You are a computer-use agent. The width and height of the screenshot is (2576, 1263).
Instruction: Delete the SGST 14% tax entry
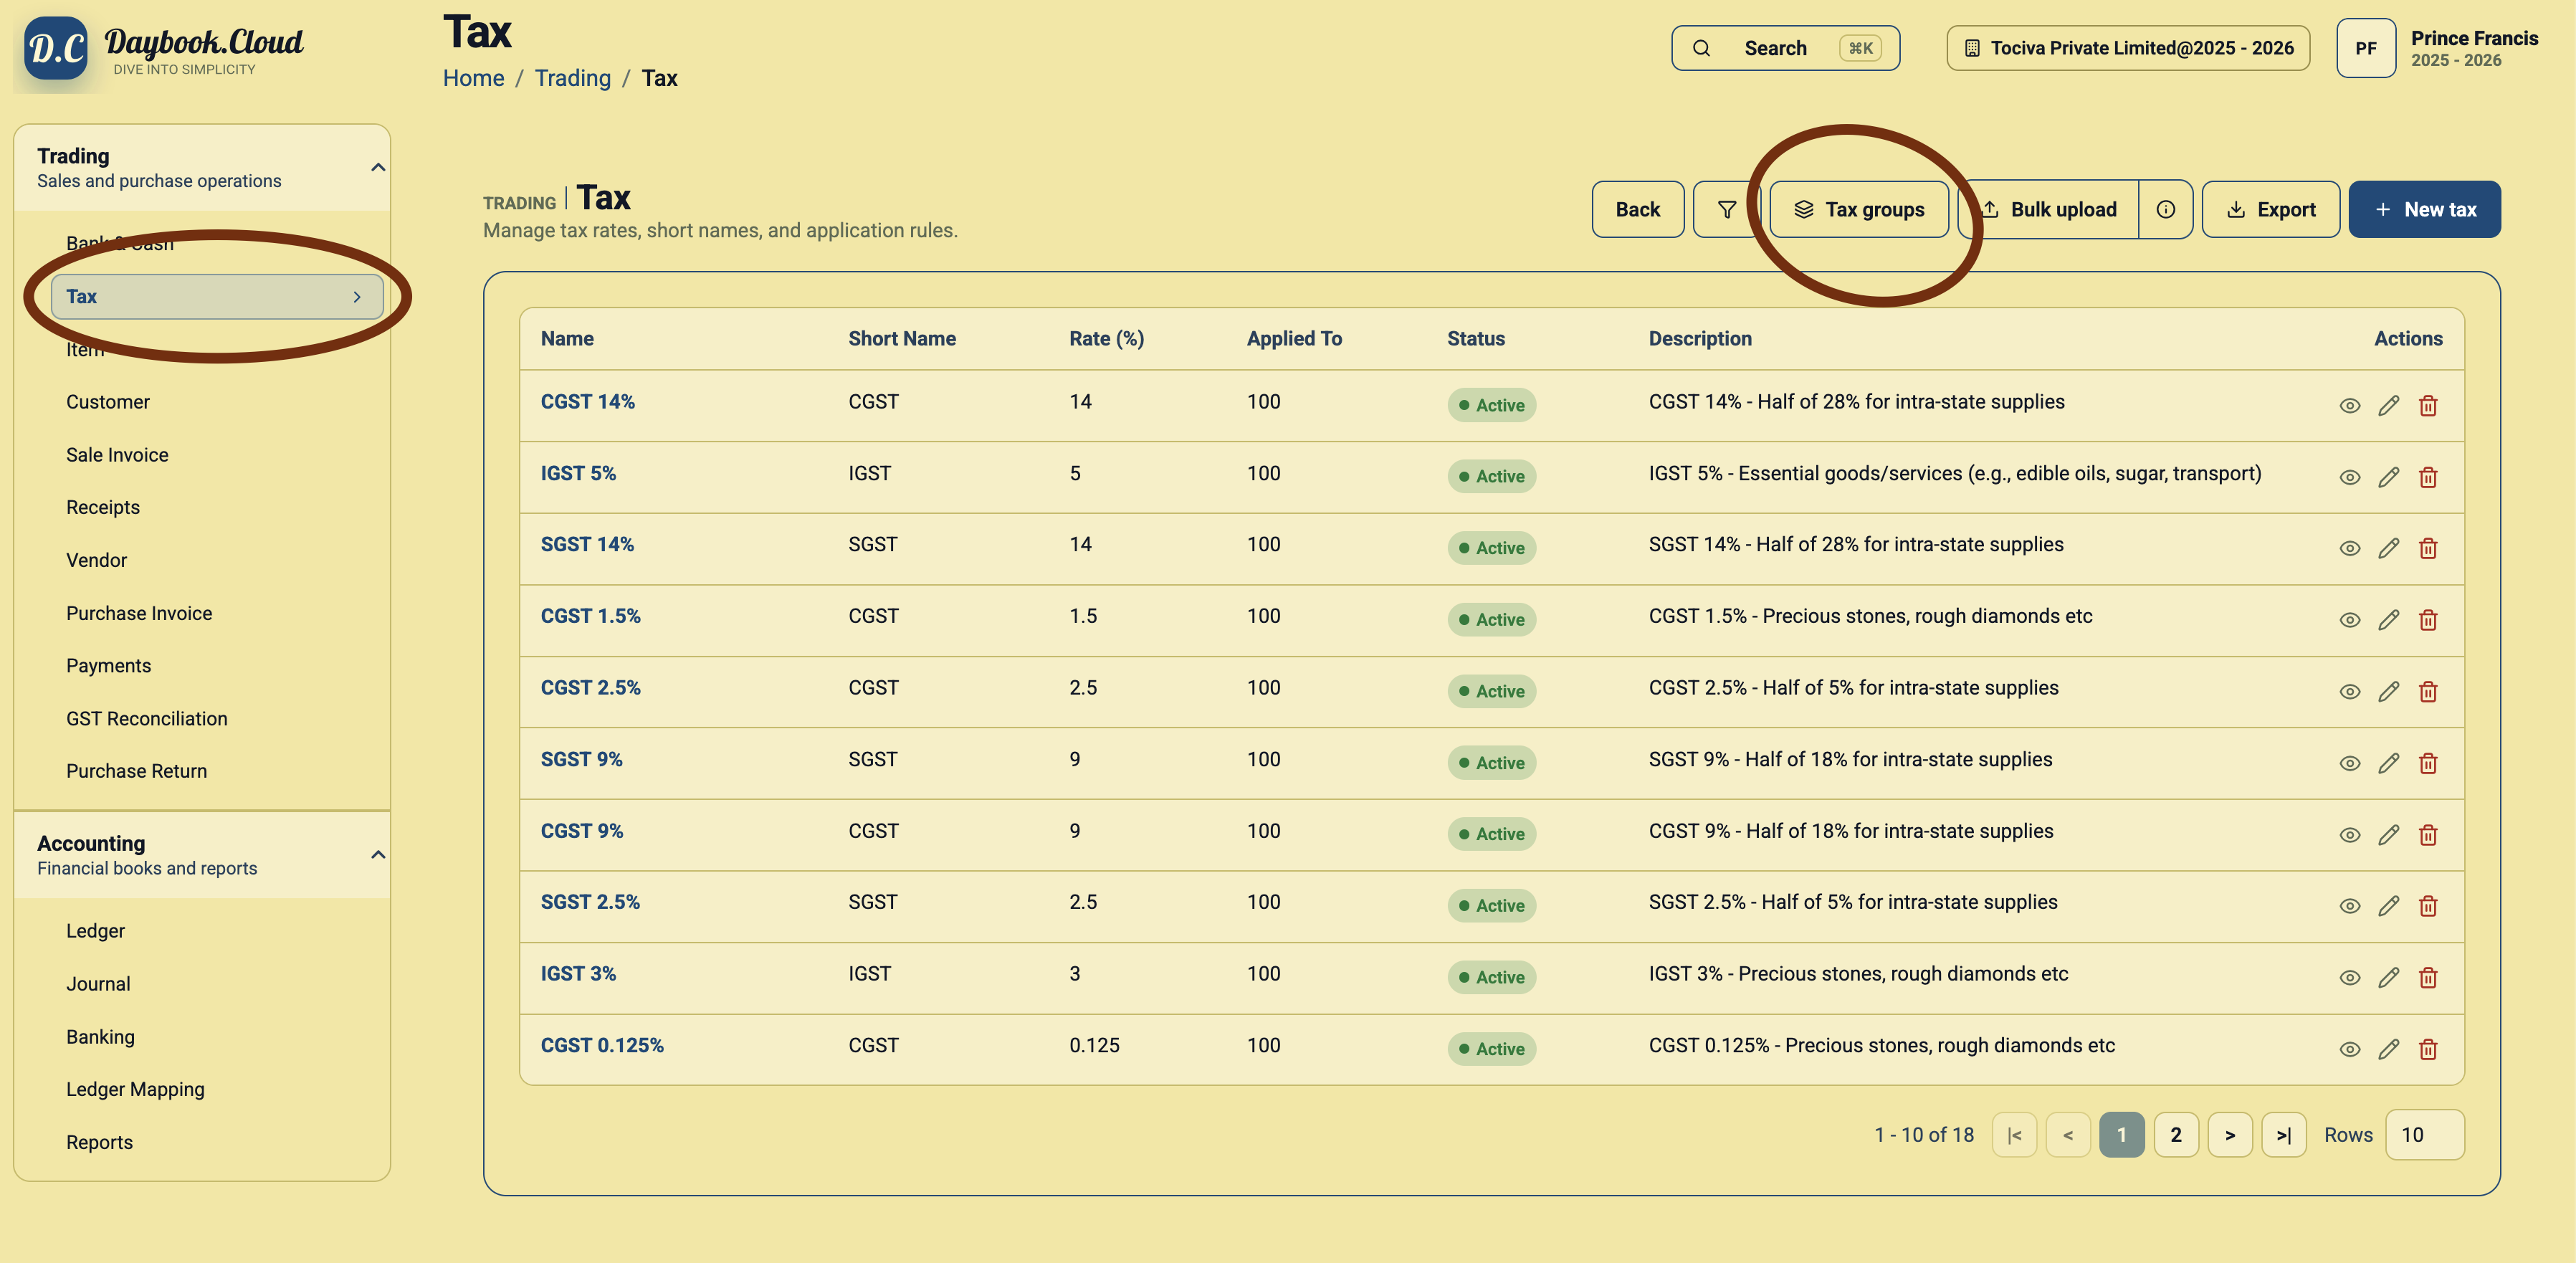click(2427, 549)
